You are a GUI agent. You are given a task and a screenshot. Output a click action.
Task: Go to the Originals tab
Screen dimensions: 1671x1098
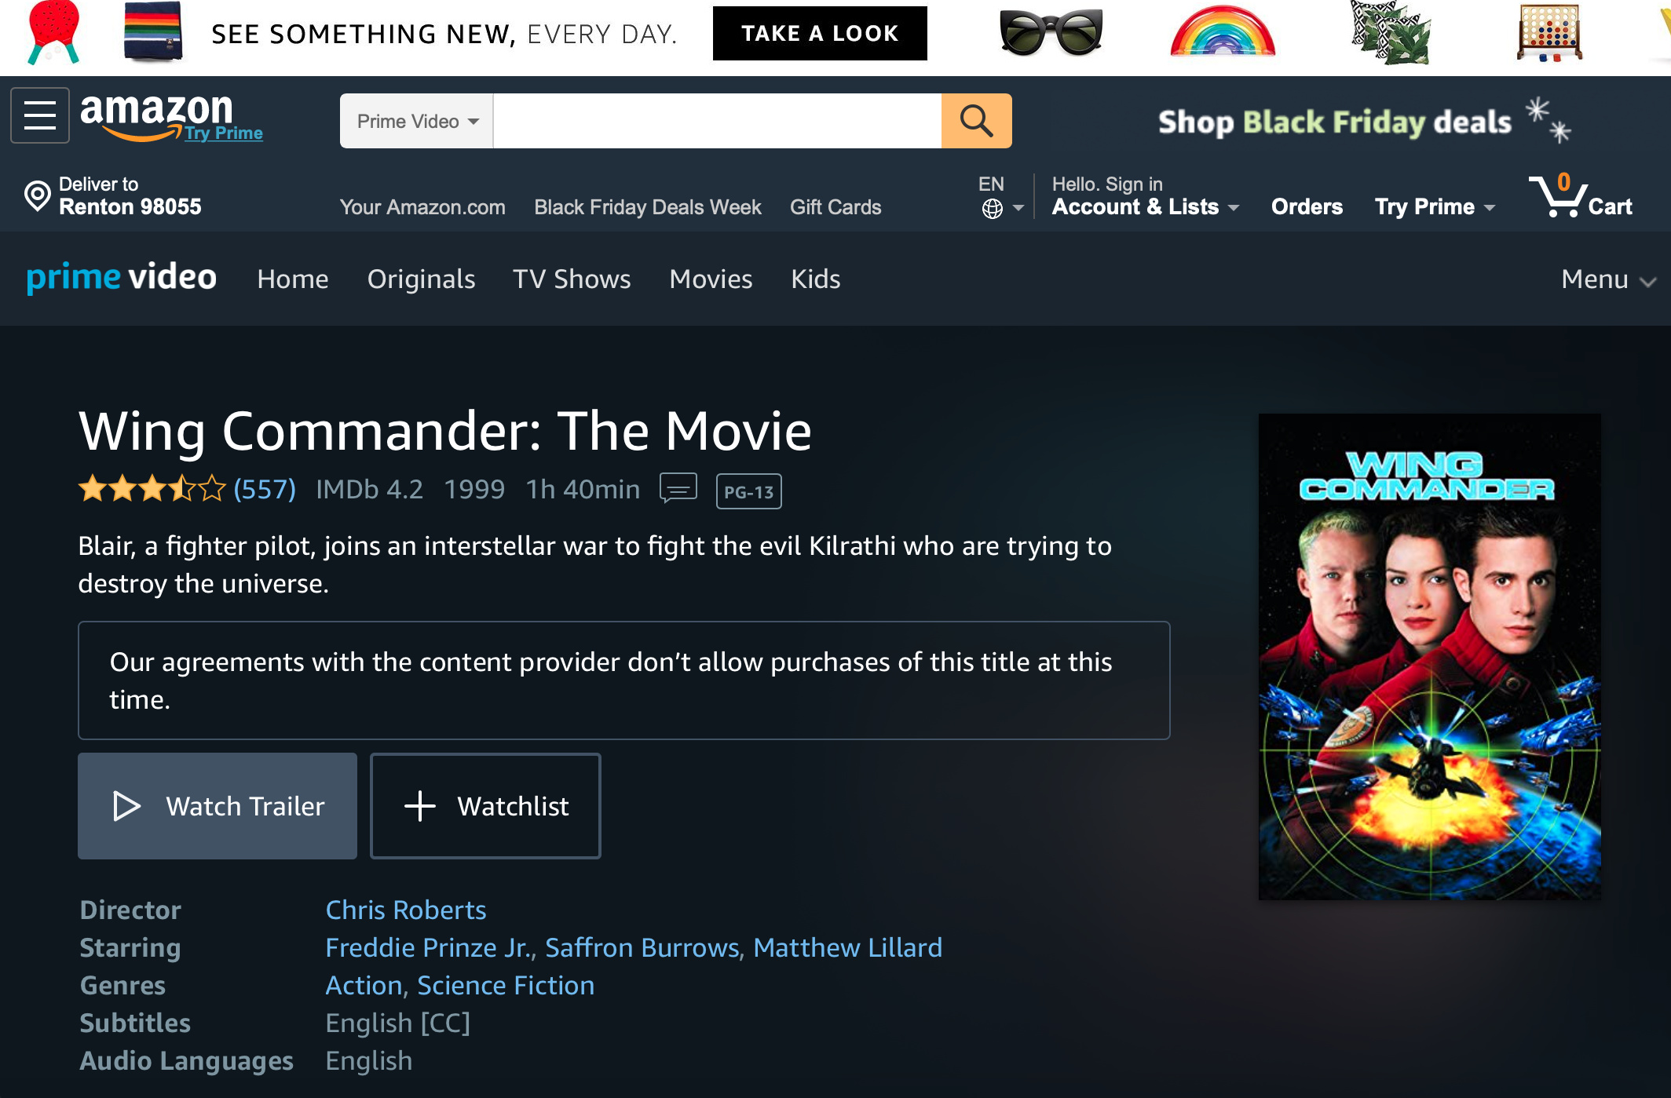pos(421,279)
